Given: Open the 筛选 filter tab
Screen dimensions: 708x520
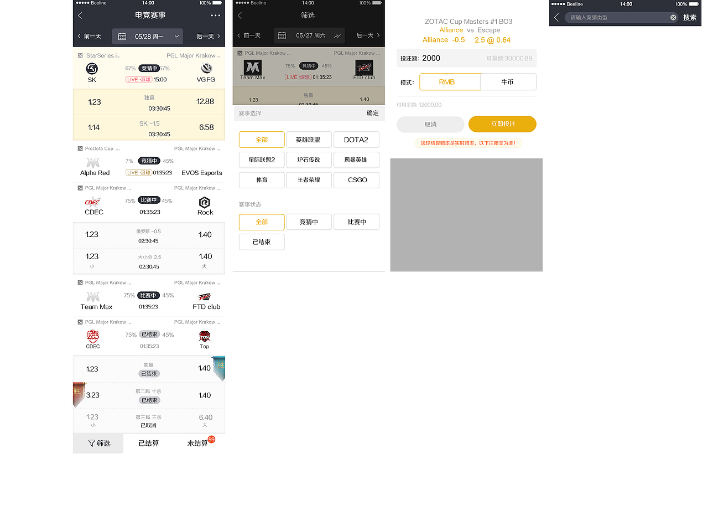Looking at the screenshot, I should (98, 443).
